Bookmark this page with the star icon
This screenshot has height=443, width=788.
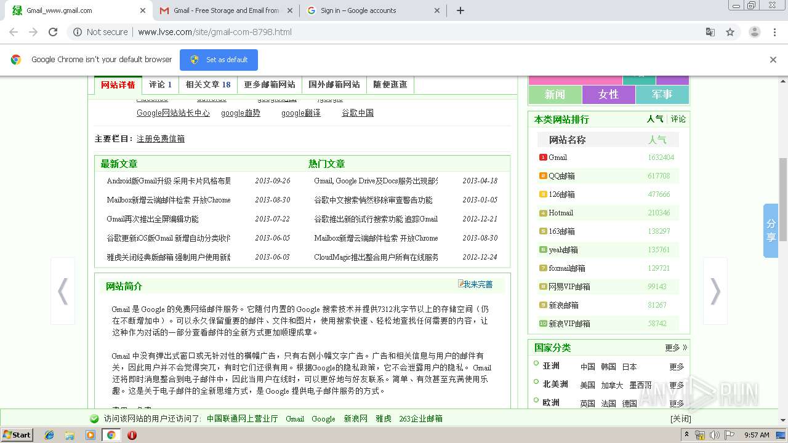730,32
